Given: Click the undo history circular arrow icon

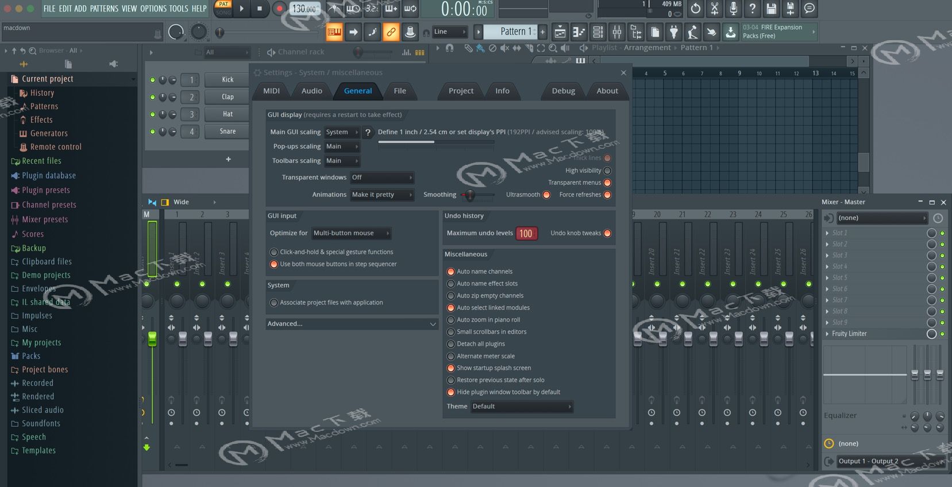Looking at the screenshot, I should [x=696, y=9].
